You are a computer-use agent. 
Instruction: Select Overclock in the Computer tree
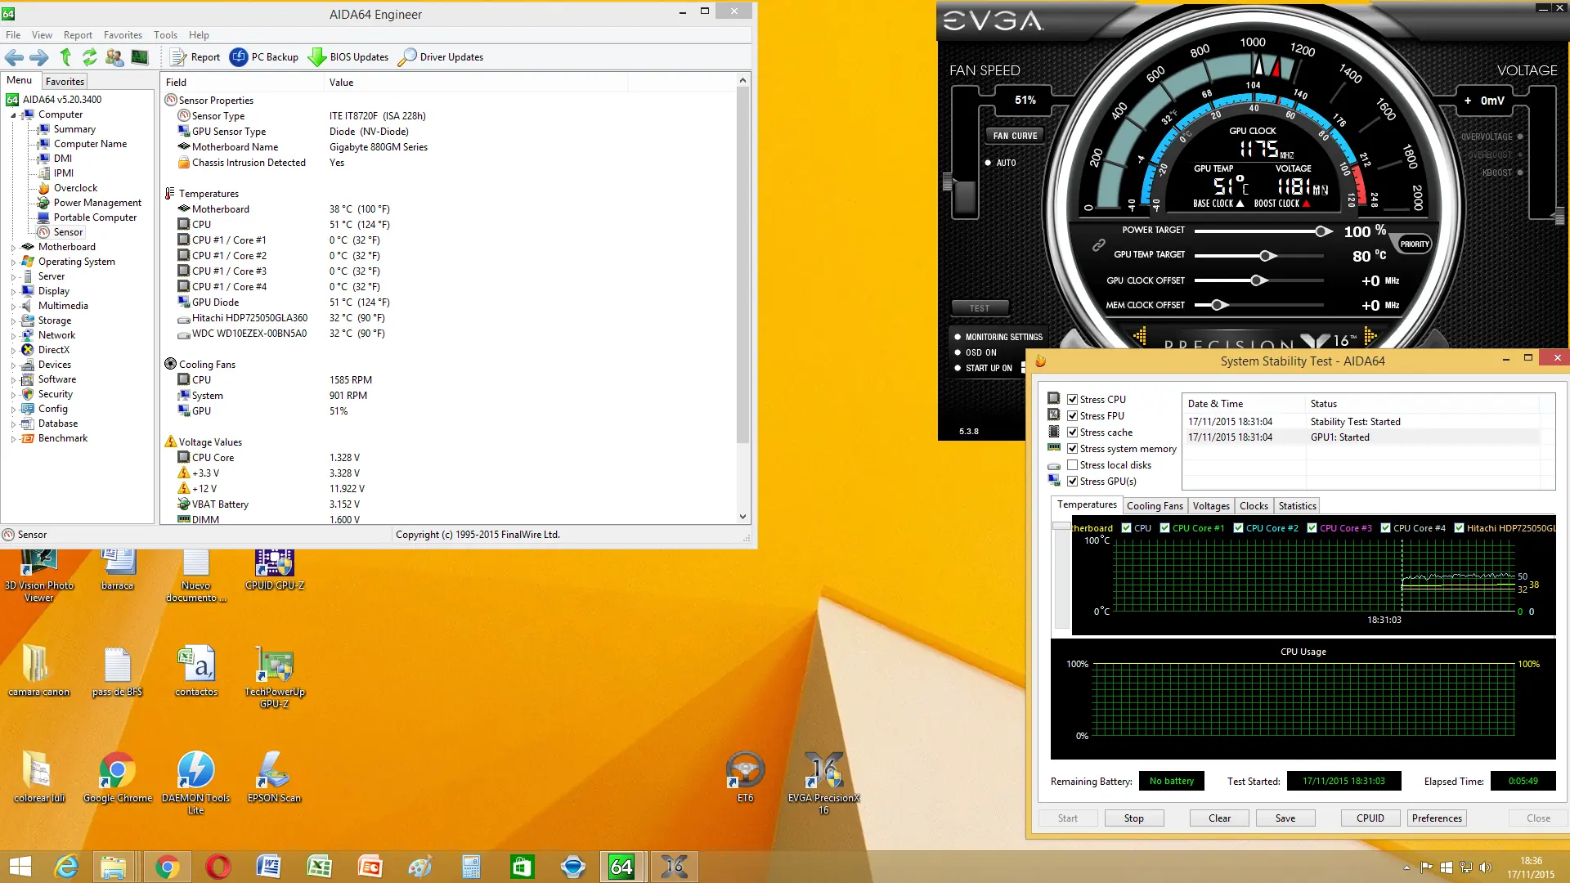(x=75, y=188)
